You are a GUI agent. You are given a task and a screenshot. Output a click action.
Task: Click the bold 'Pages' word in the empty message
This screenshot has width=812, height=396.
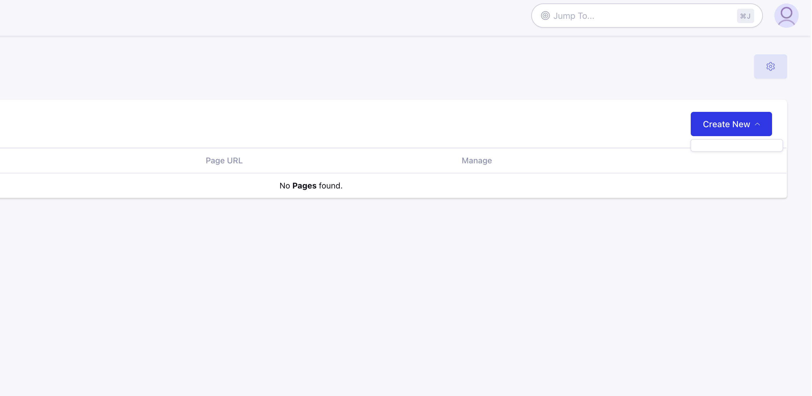(x=304, y=186)
